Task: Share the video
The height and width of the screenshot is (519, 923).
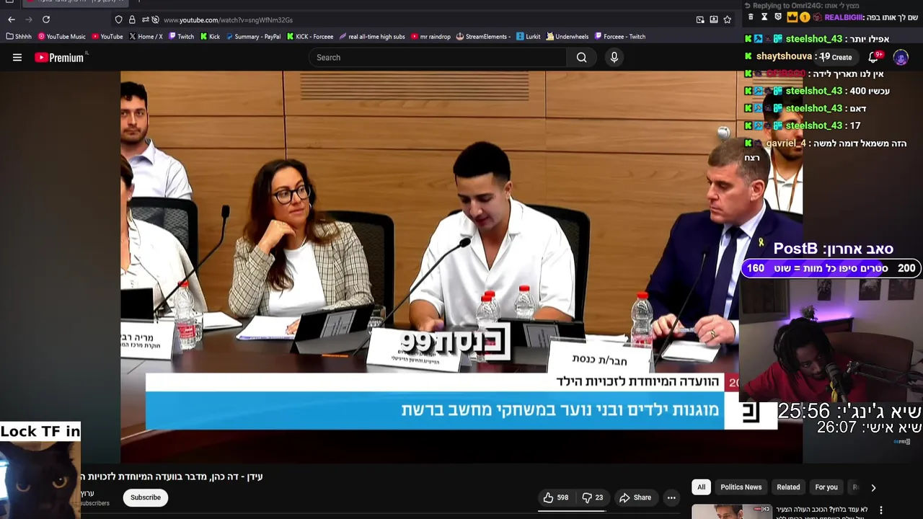Action: click(x=635, y=497)
